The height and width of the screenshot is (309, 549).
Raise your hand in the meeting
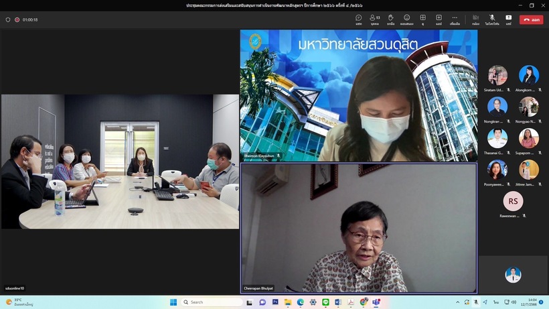(x=391, y=19)
